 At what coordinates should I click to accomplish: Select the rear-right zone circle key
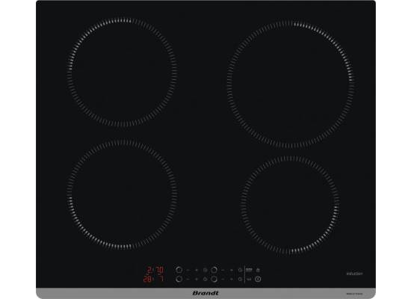[x=214, y=270]
